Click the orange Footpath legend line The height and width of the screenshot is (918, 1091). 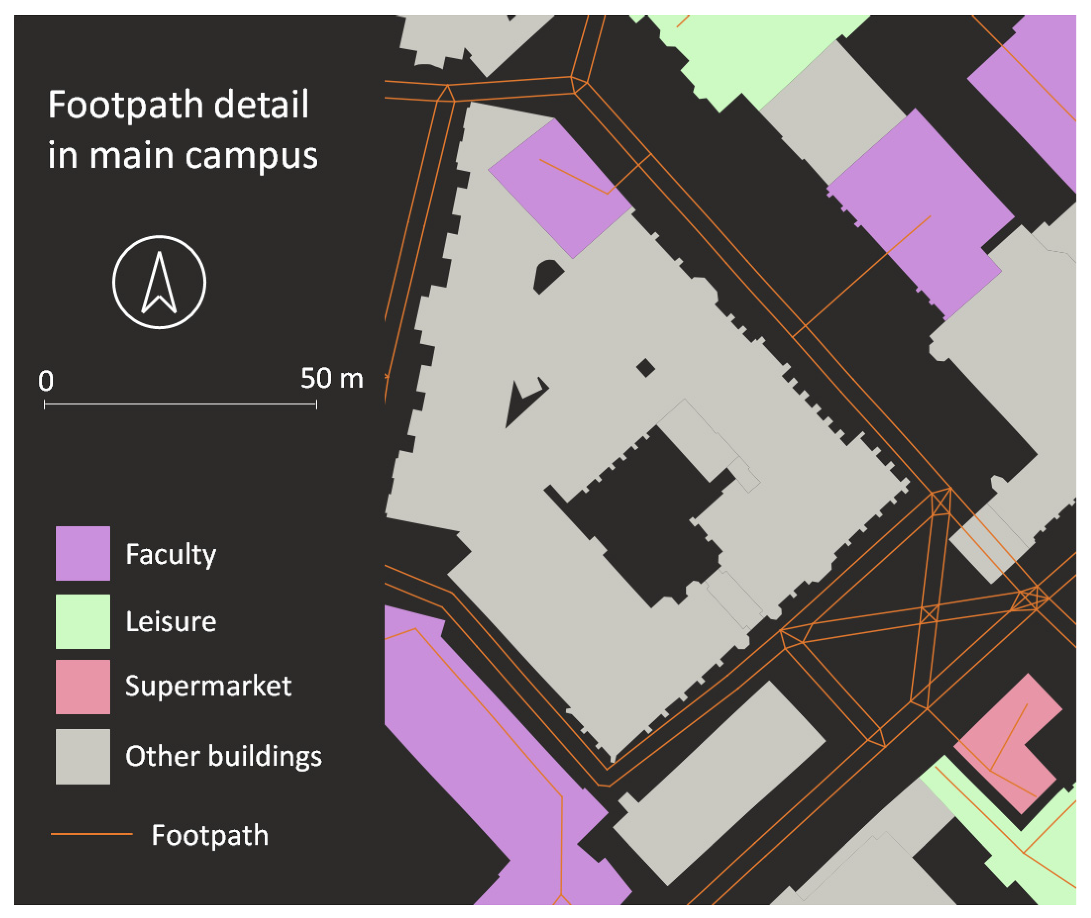click(x=91, y=834)
